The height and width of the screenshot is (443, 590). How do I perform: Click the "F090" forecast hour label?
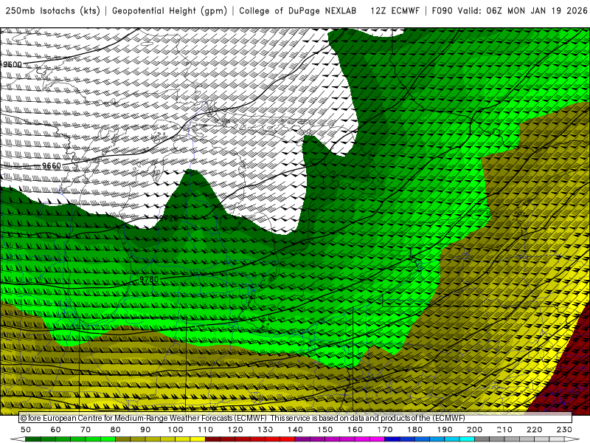coord(442,11)
